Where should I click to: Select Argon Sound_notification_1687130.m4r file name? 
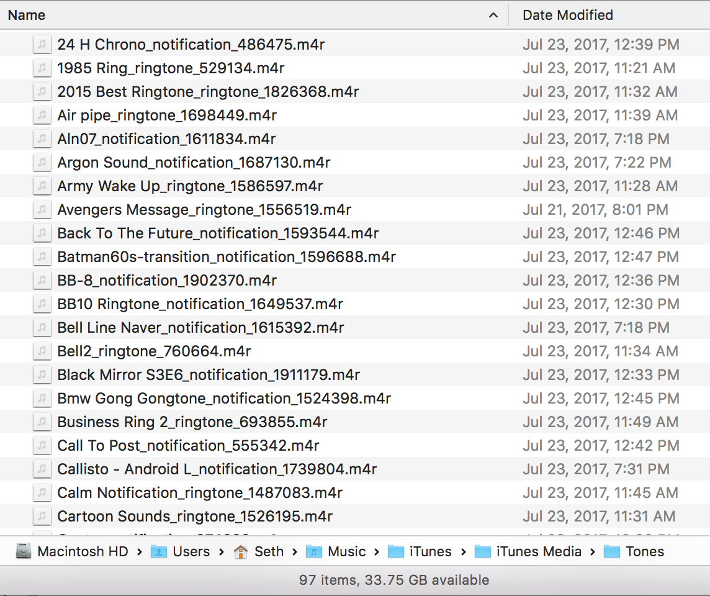point(194,162)
